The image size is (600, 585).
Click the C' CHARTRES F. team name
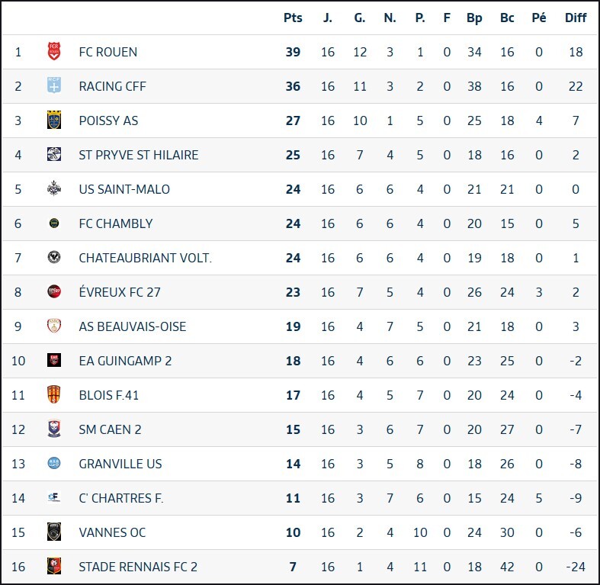click(x=121, y=498)
